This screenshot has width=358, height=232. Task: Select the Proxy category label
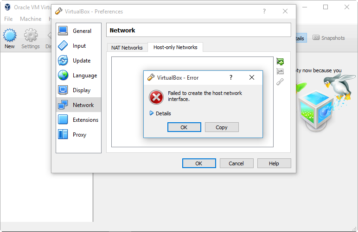(x=79, y=135)
